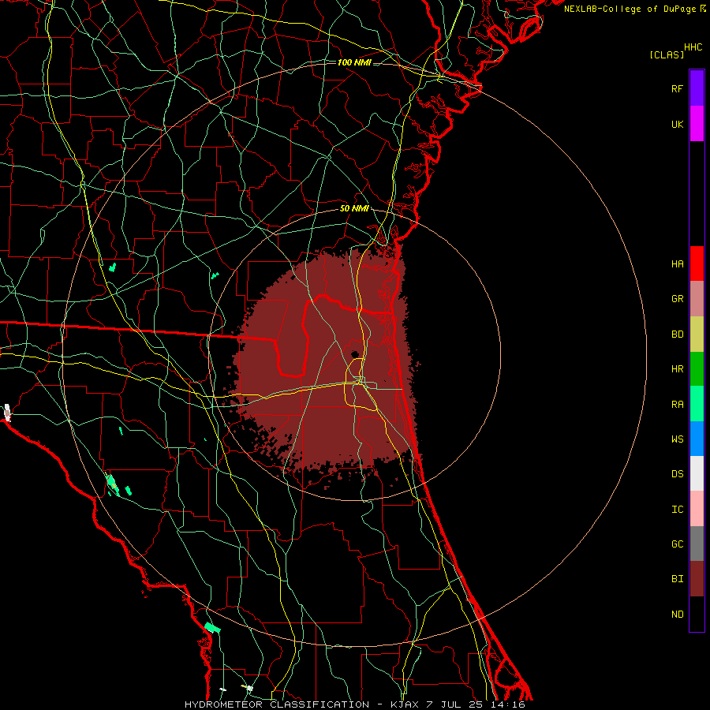Image resolution: width=710 pixels, height=710 pixels.
Task: Click the HHC product label
Action: click(693, 47)
